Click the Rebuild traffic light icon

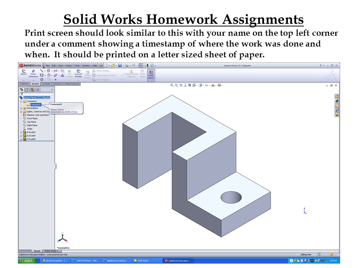(148, 66)
